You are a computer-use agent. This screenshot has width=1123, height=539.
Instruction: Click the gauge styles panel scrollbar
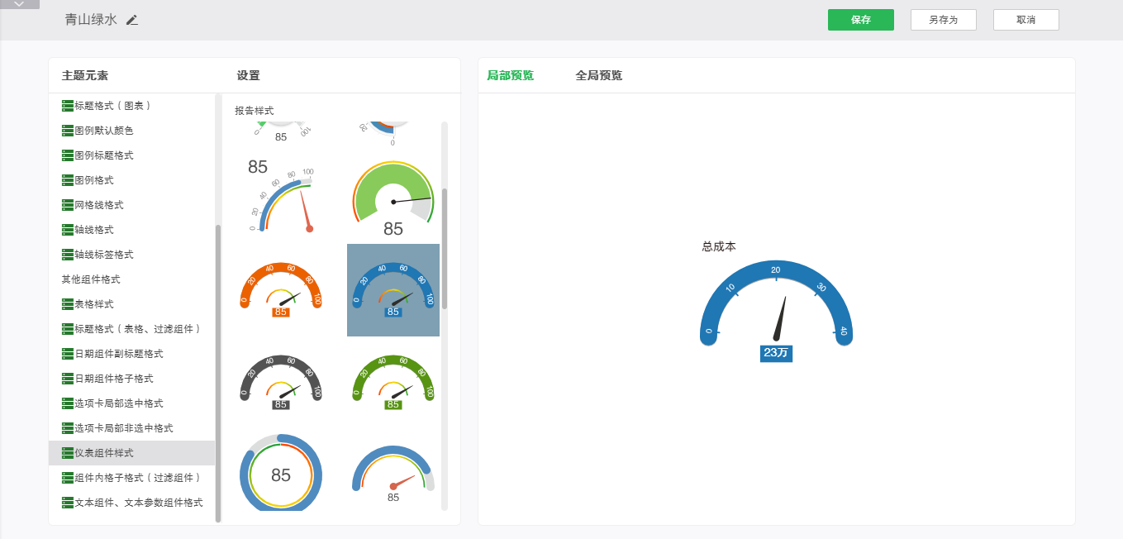[x=445, y=248]
